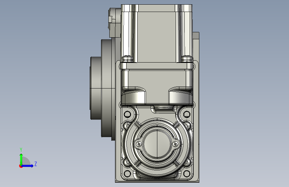Click the 'Z' label on the axis triad
The height and width of the screenshot is (187, 289).
tap(36, 164)
